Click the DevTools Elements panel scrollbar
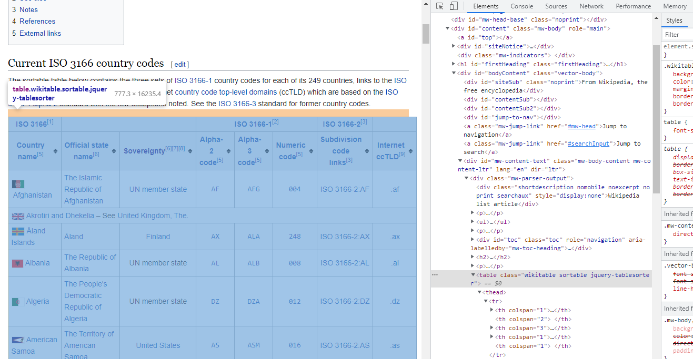This screenshot has width=693, height=359. [x=656, y=119]
